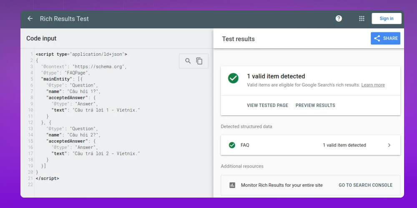The width and height of the screenshot is (417, 208).
Task: Open the Google apps grid icon
Action: click(x=362, y=19)
